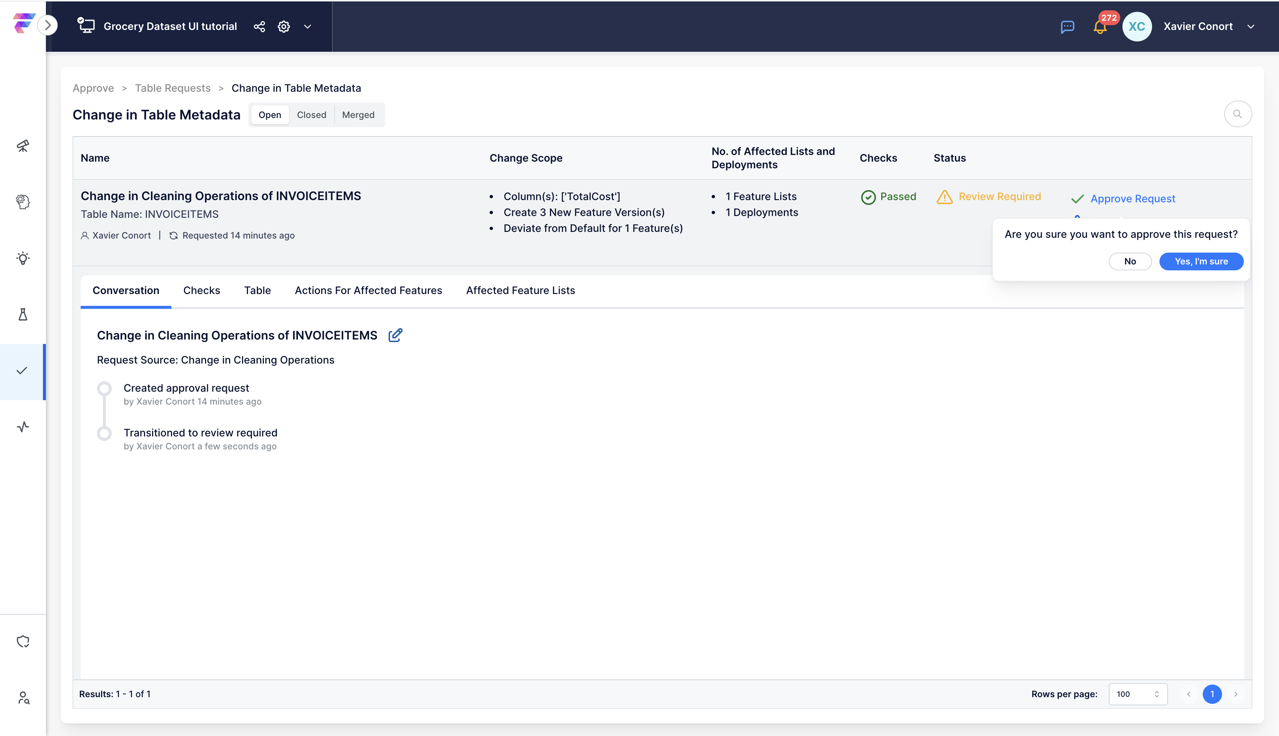Select page 1 in pagination

[1212, 694]
